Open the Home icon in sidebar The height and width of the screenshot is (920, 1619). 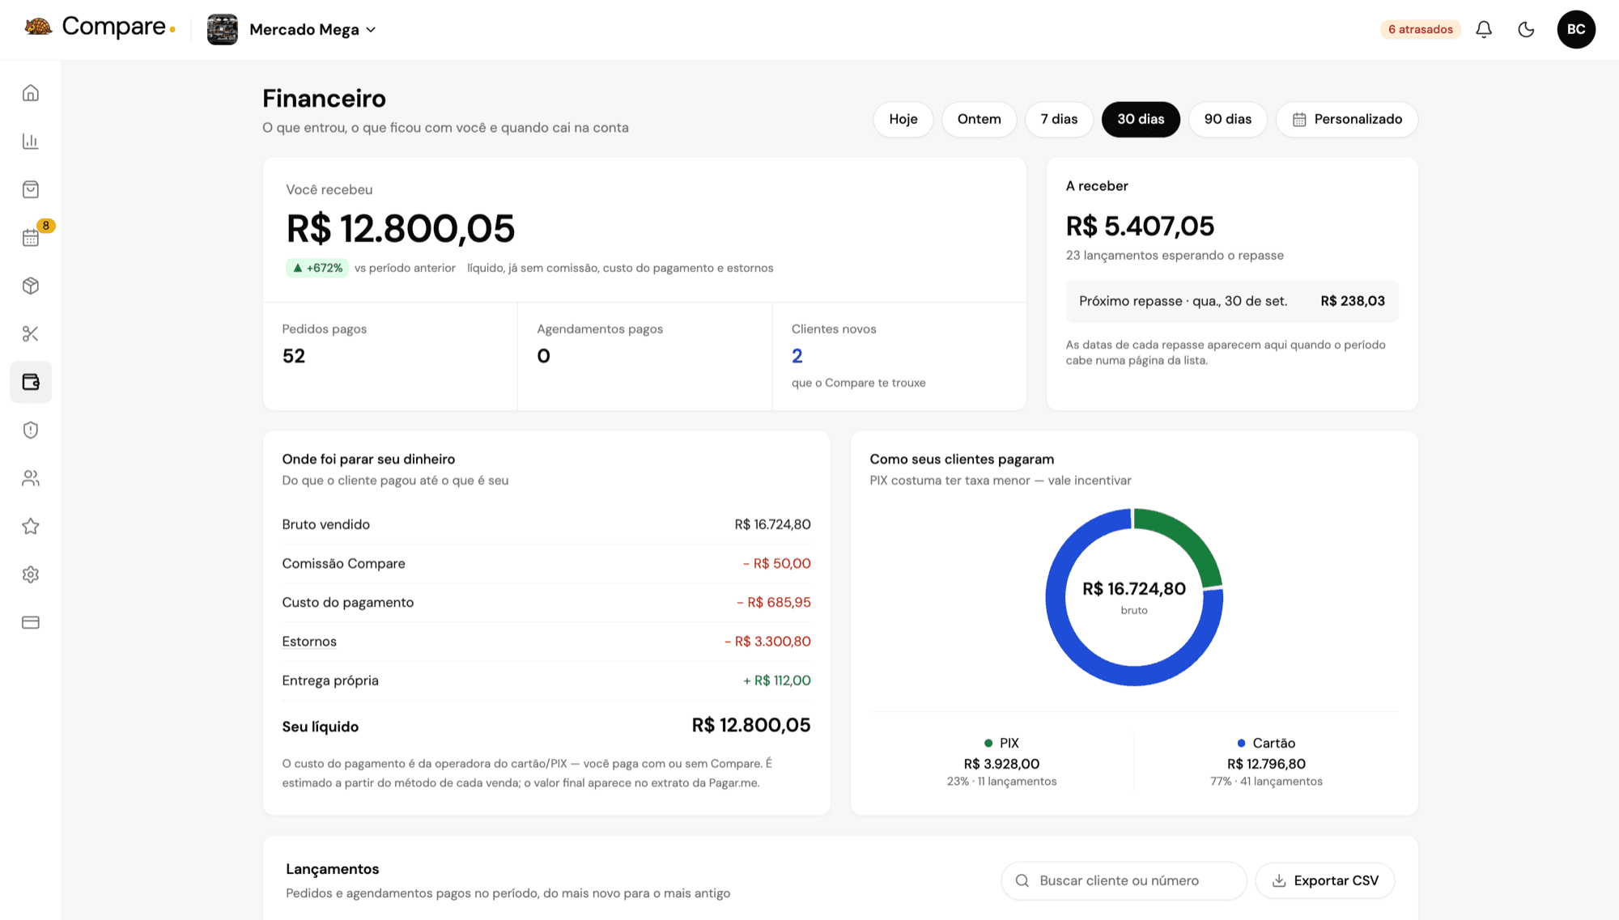coord(31,93)
